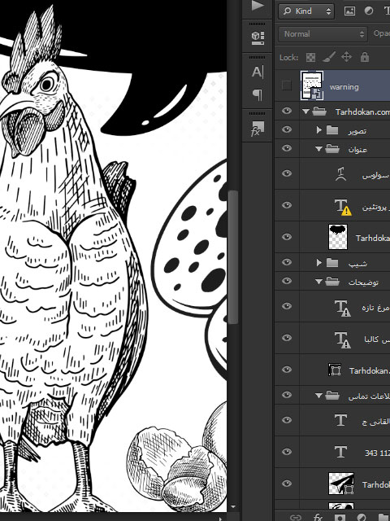Select the تصویر group name
The image size is (390, 521).
point(357,131)
